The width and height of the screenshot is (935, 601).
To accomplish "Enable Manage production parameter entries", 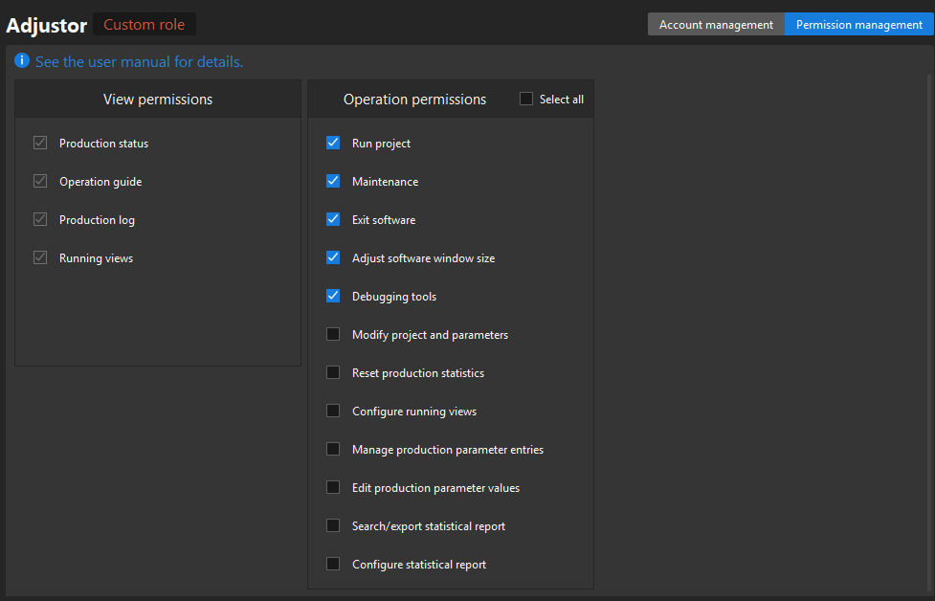I will tap(333, 449).
